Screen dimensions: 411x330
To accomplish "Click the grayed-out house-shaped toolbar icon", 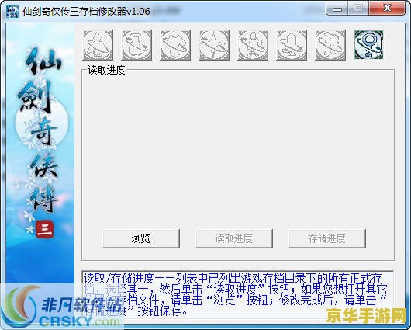I will point(292,45).
